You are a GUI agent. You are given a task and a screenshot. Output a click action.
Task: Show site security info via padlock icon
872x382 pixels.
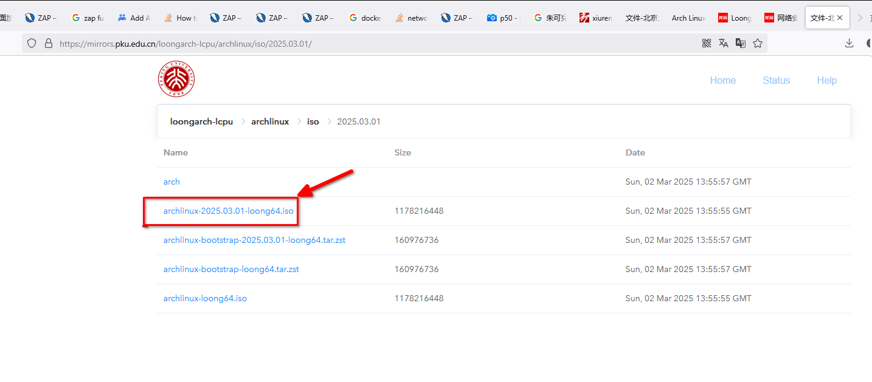(x=49, y=44)
